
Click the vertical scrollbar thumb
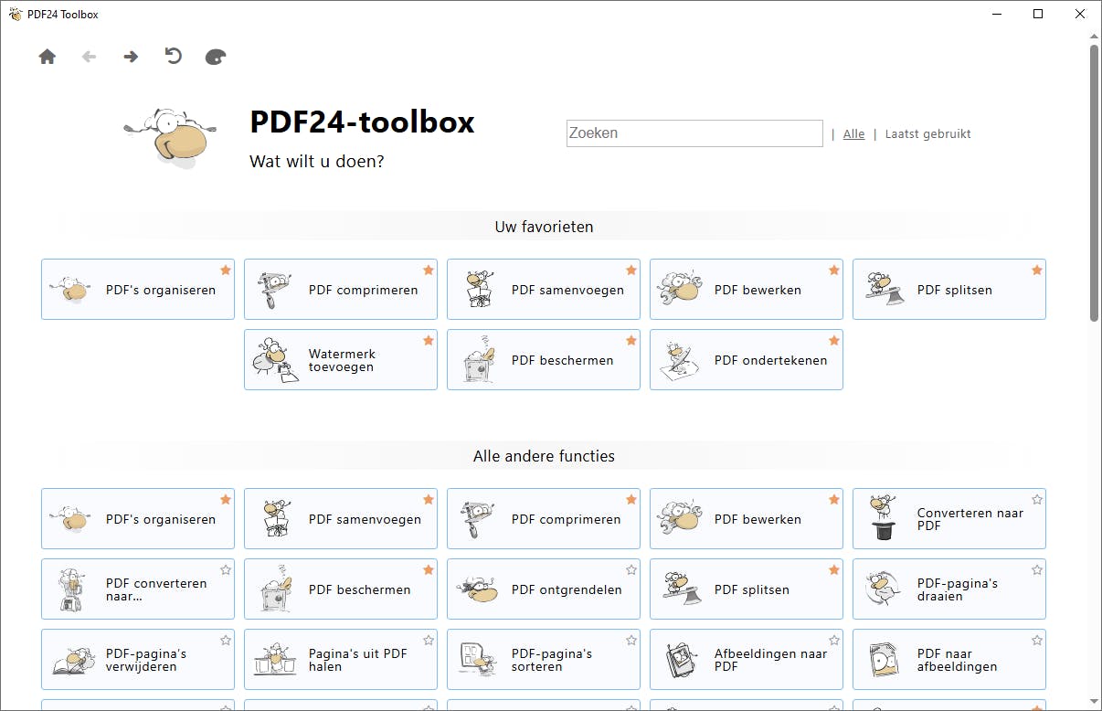(1094, 183)
